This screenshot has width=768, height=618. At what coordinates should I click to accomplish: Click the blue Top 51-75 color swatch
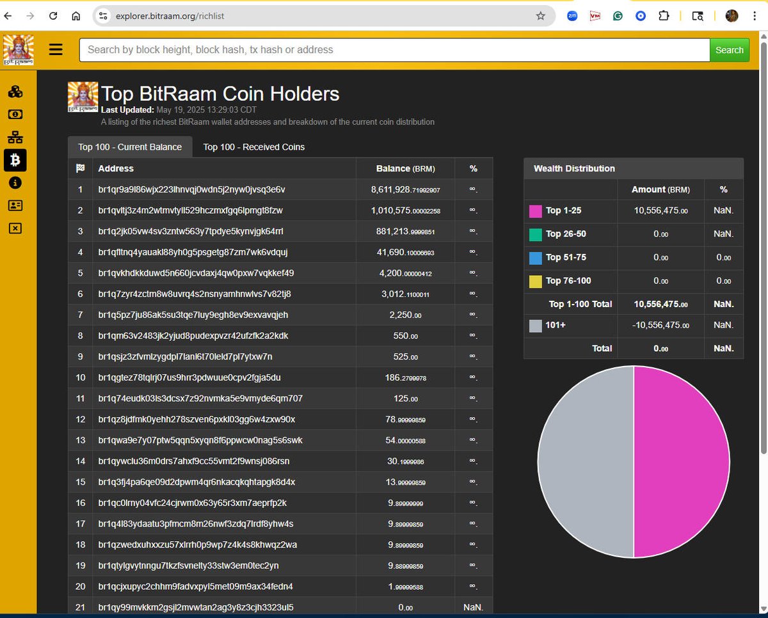click(x=535, y=257)
